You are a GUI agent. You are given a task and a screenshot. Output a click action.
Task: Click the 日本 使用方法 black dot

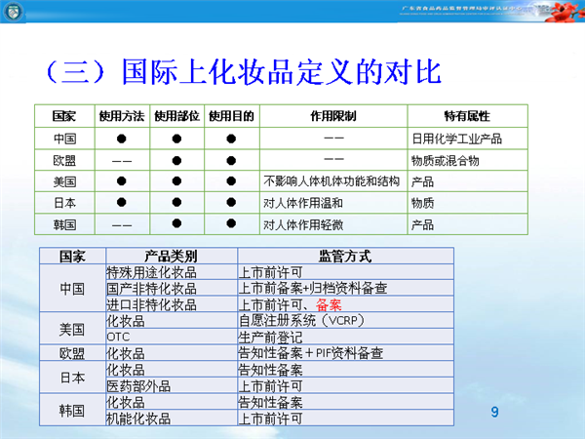click(122, 203)
